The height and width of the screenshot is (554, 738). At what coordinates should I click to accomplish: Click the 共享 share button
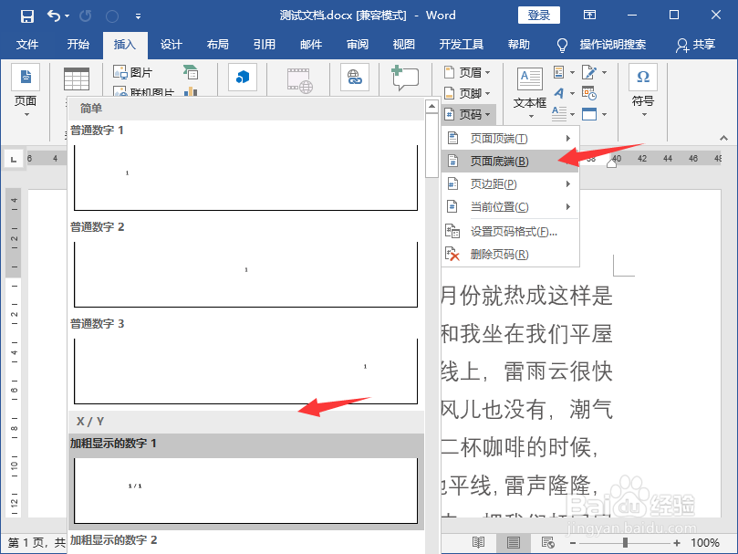pos(696,45)
